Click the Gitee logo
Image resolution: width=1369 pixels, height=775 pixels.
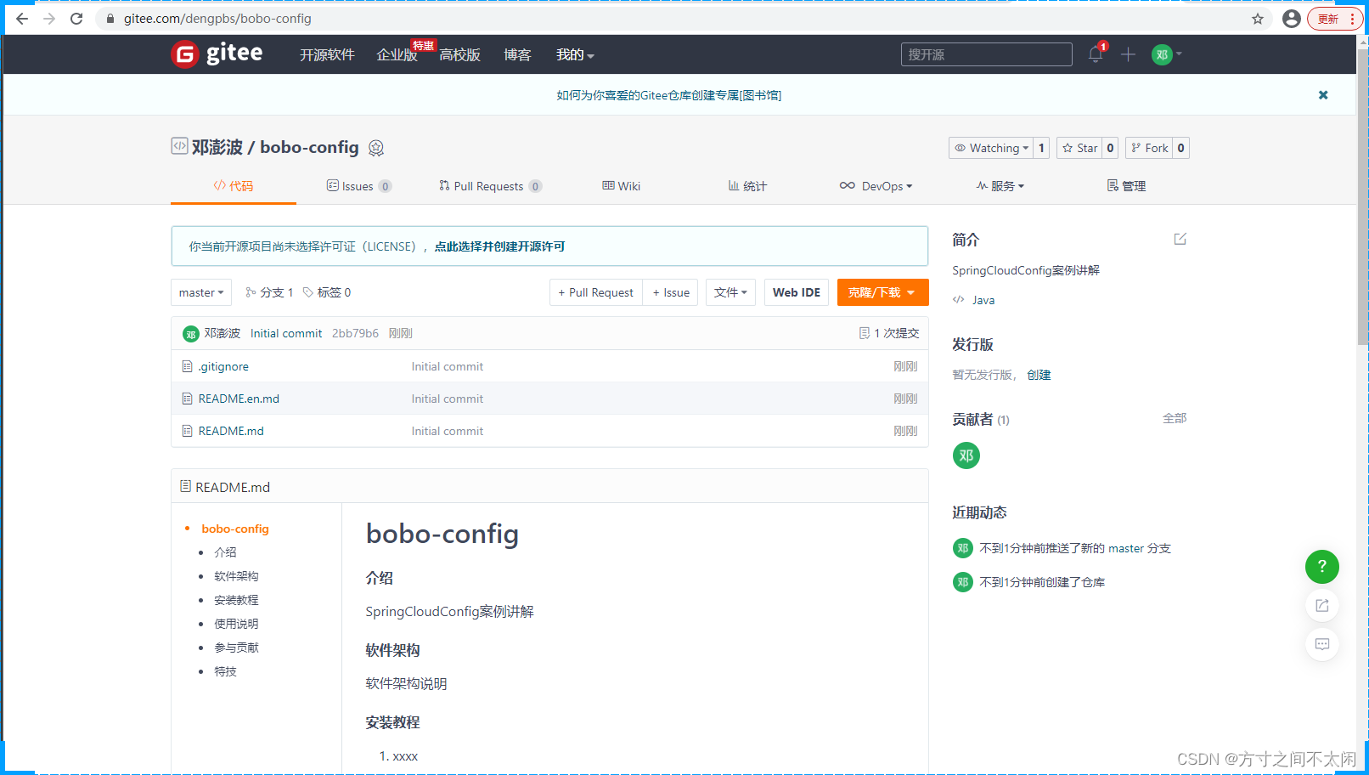coord(217,54)
